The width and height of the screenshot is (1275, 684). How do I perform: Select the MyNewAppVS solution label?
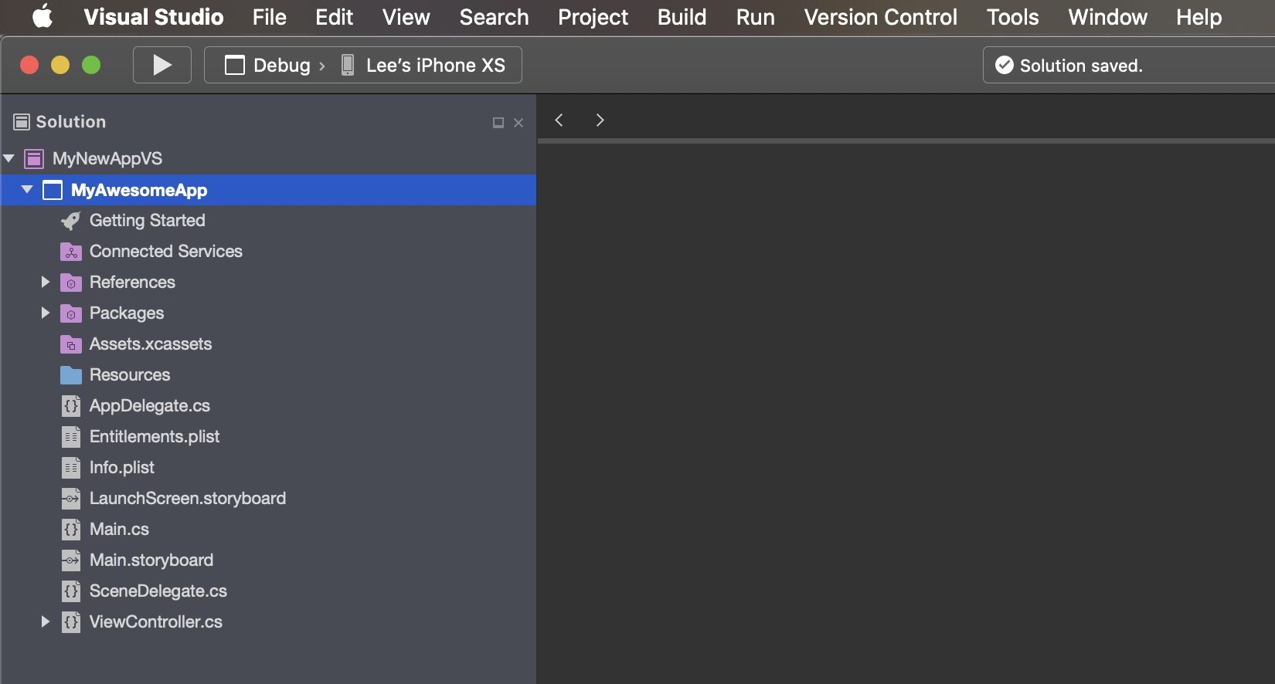[107, 159]
